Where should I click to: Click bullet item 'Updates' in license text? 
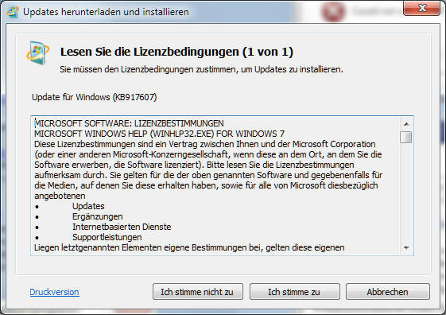(x=88, y=206)
